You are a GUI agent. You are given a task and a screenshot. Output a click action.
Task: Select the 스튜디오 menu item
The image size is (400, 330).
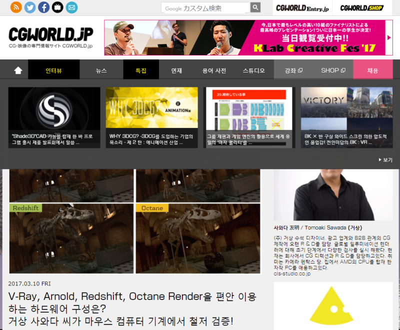click(x=254, y=70)
